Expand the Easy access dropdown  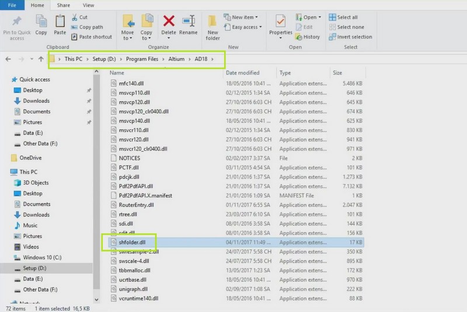click(x=246, y=27)
